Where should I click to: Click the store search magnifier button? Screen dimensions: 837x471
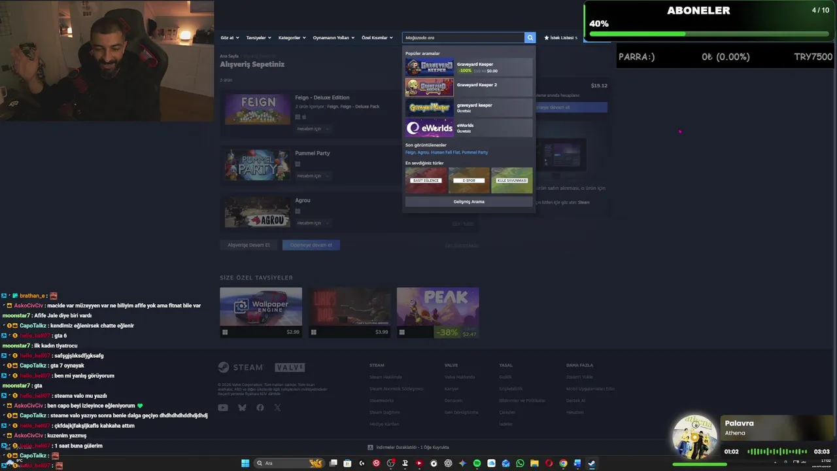click(530, 38)
